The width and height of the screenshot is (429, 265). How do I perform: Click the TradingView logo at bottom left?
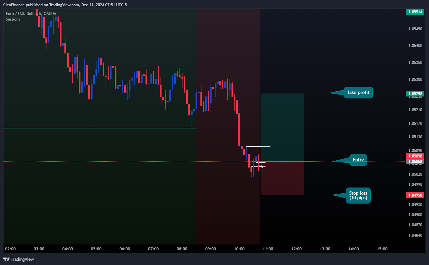(x=19, y=259)
